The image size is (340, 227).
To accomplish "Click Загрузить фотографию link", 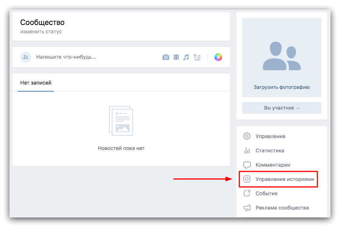I will pyautogui.click(x=282, y=87).
